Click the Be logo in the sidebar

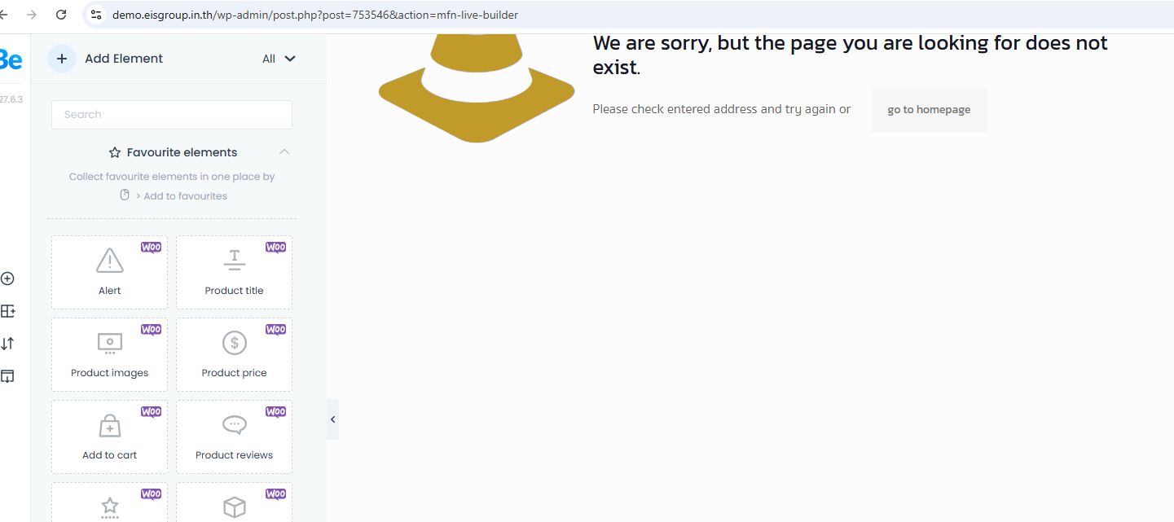click(x=11, y=59)
